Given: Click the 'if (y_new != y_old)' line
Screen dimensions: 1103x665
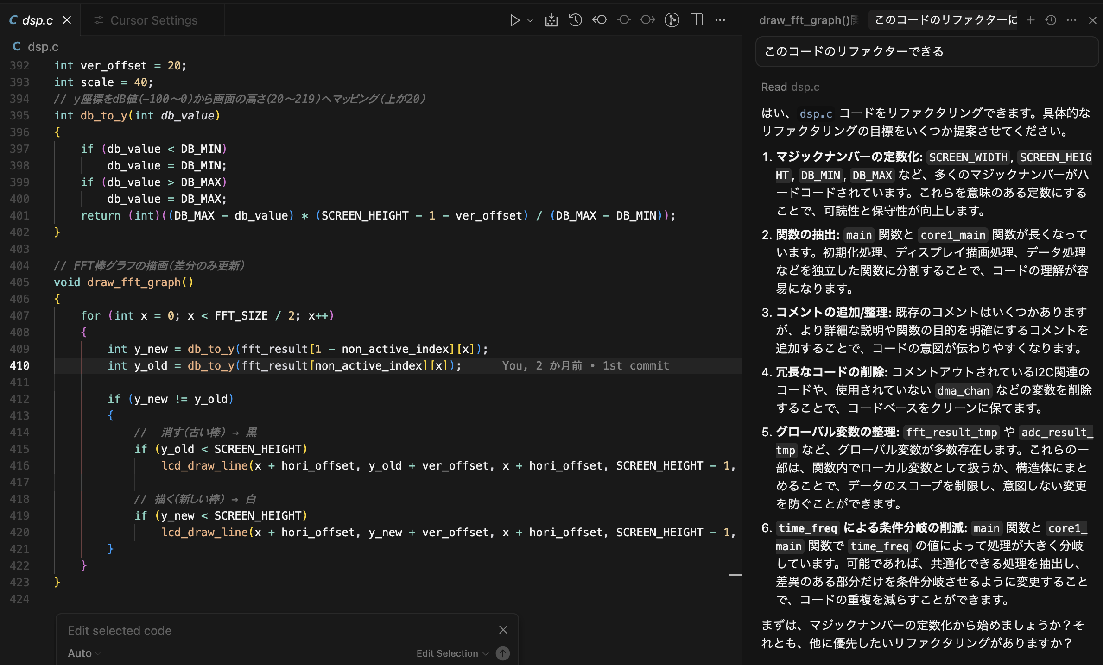Looking at the screenshot, I should tap(171, 399).
